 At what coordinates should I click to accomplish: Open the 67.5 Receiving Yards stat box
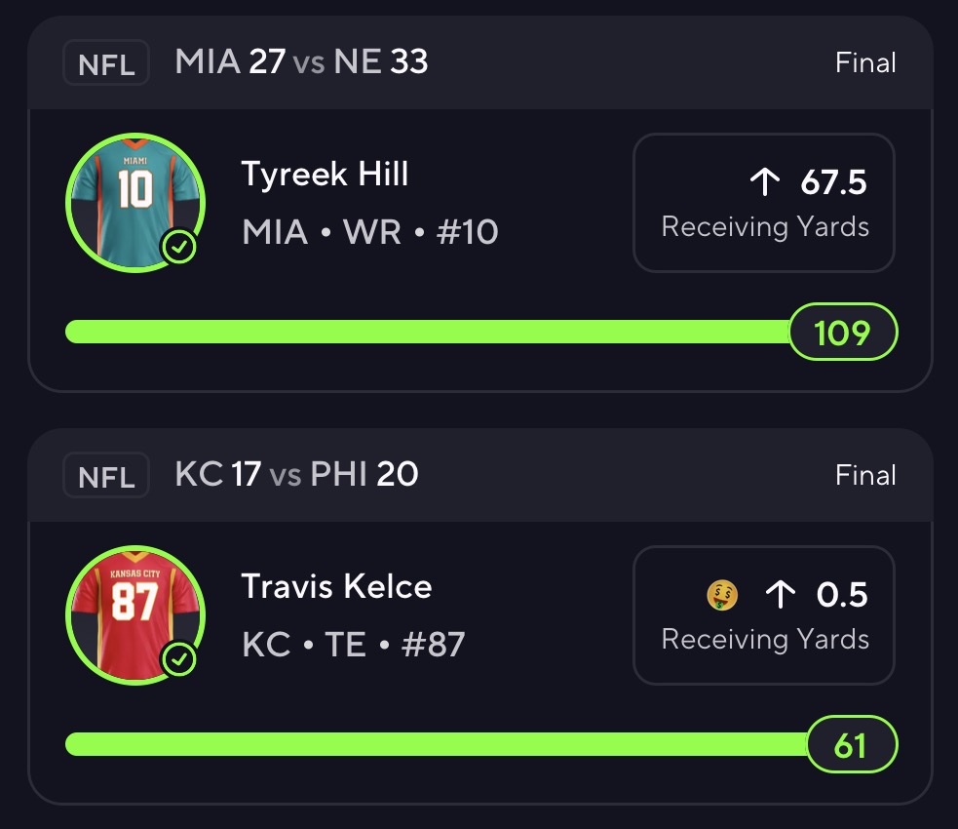tap(764, 203)
